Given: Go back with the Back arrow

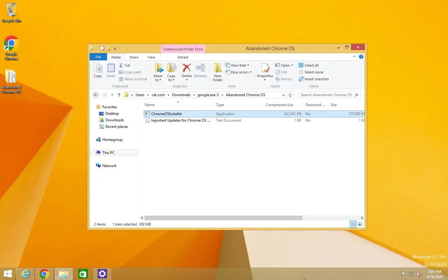Looking at the screenshot, I should tap(96, 95).
